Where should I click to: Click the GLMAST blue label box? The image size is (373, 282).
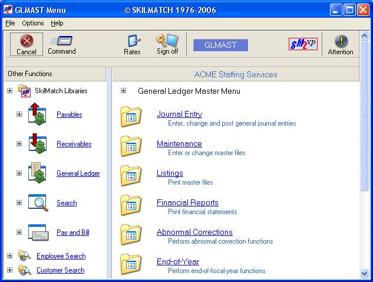tap(220, 45)
